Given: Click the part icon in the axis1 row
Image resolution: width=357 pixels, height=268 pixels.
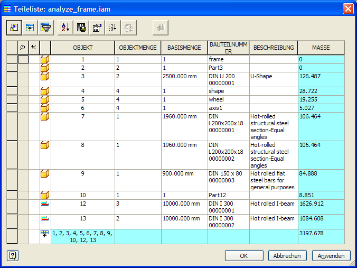Looking at the screenshot, I should click(x=45, y=108).
